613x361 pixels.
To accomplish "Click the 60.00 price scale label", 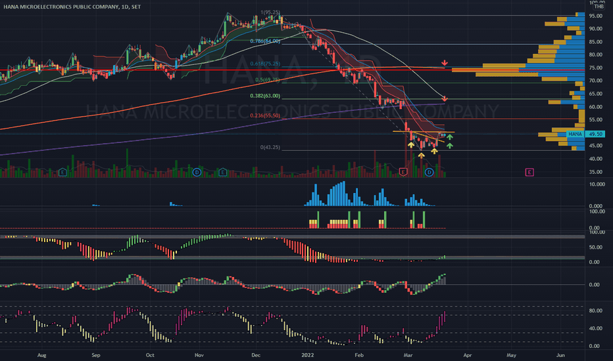I will click(595, 107).
